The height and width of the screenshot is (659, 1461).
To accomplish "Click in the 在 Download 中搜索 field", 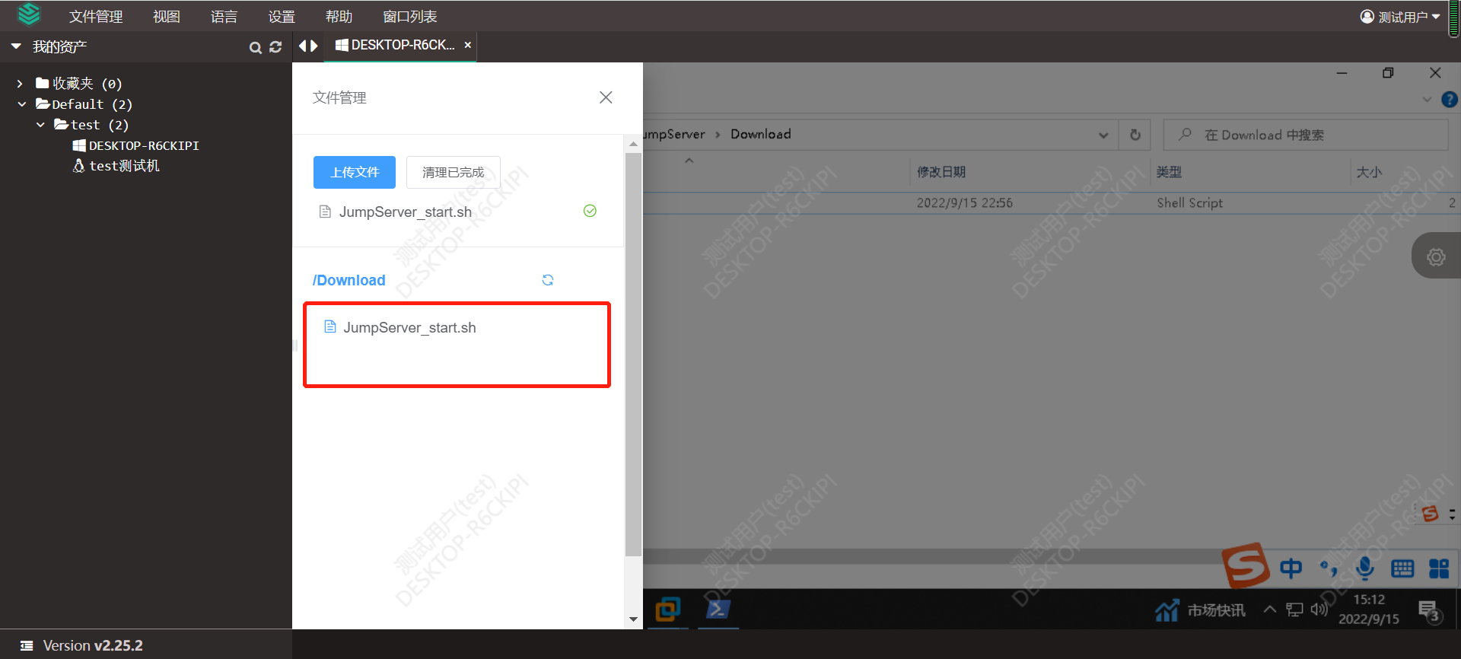I will pos(1305,135).
